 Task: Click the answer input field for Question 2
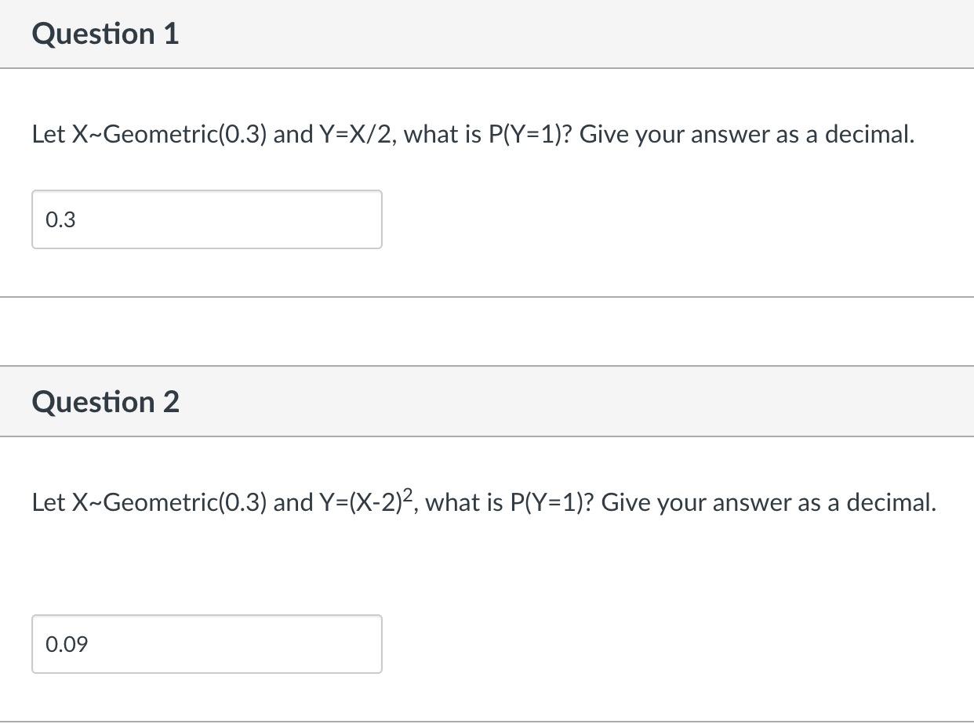coord(206,644)
